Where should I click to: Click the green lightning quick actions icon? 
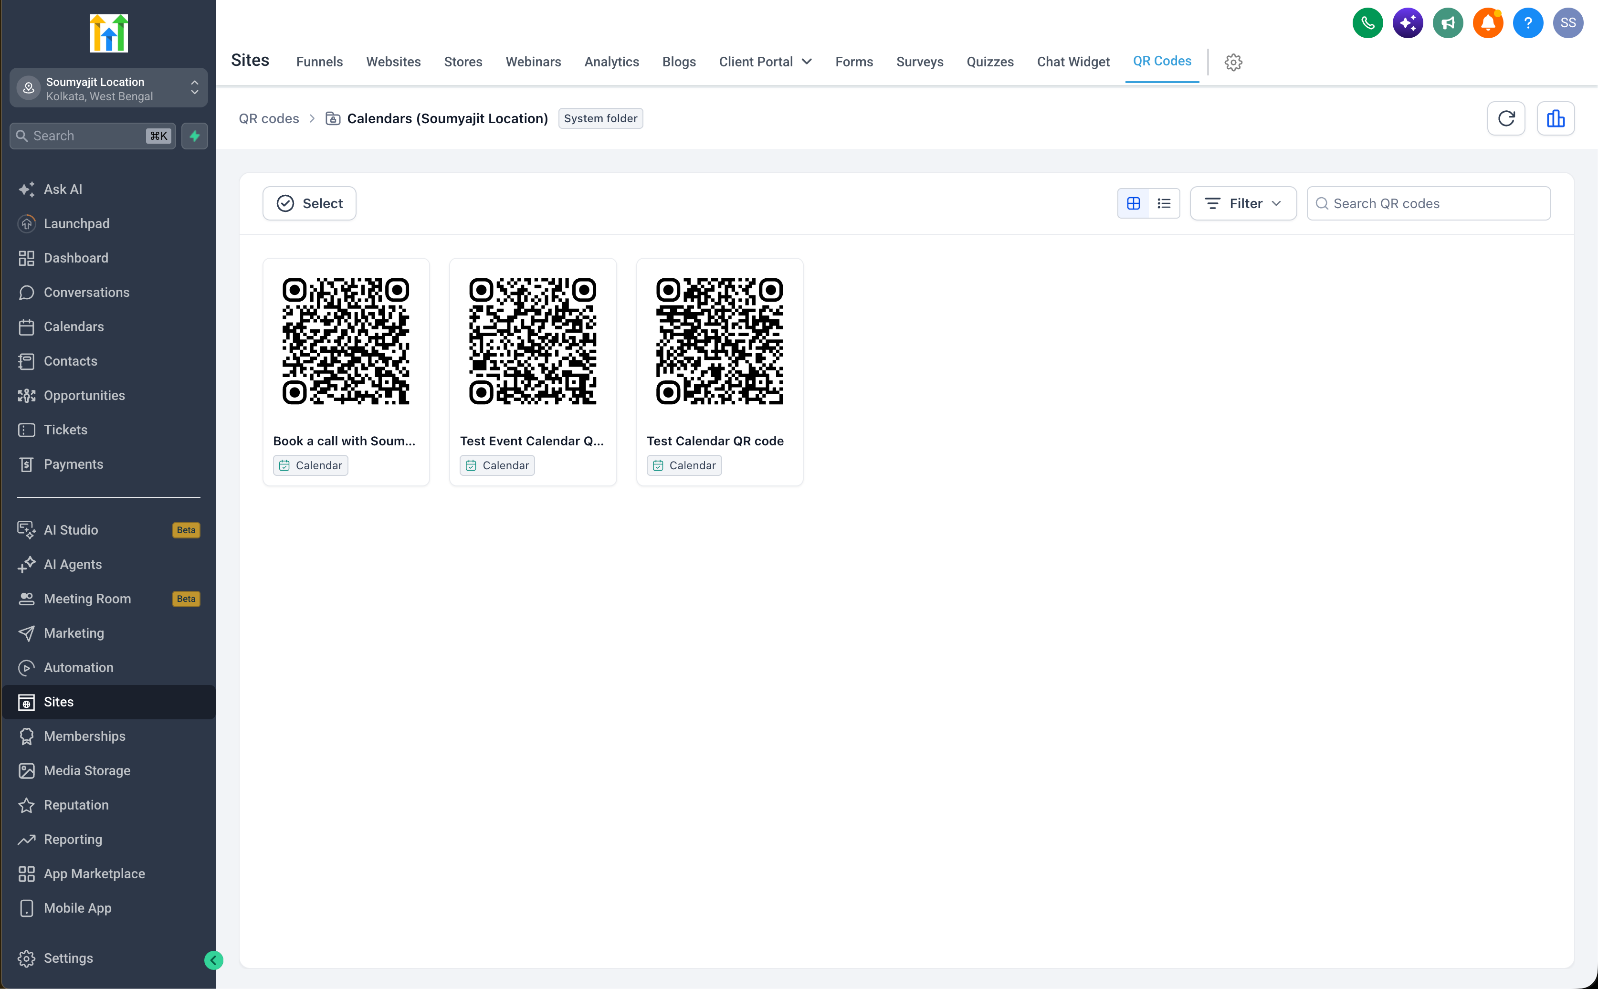[194, 136]
